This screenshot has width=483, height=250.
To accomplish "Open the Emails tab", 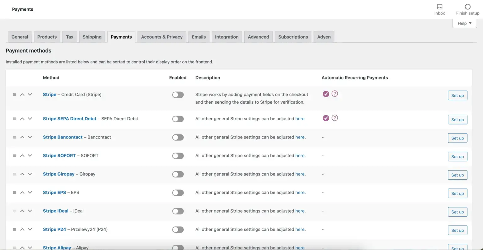I will [x=199, y=37].
